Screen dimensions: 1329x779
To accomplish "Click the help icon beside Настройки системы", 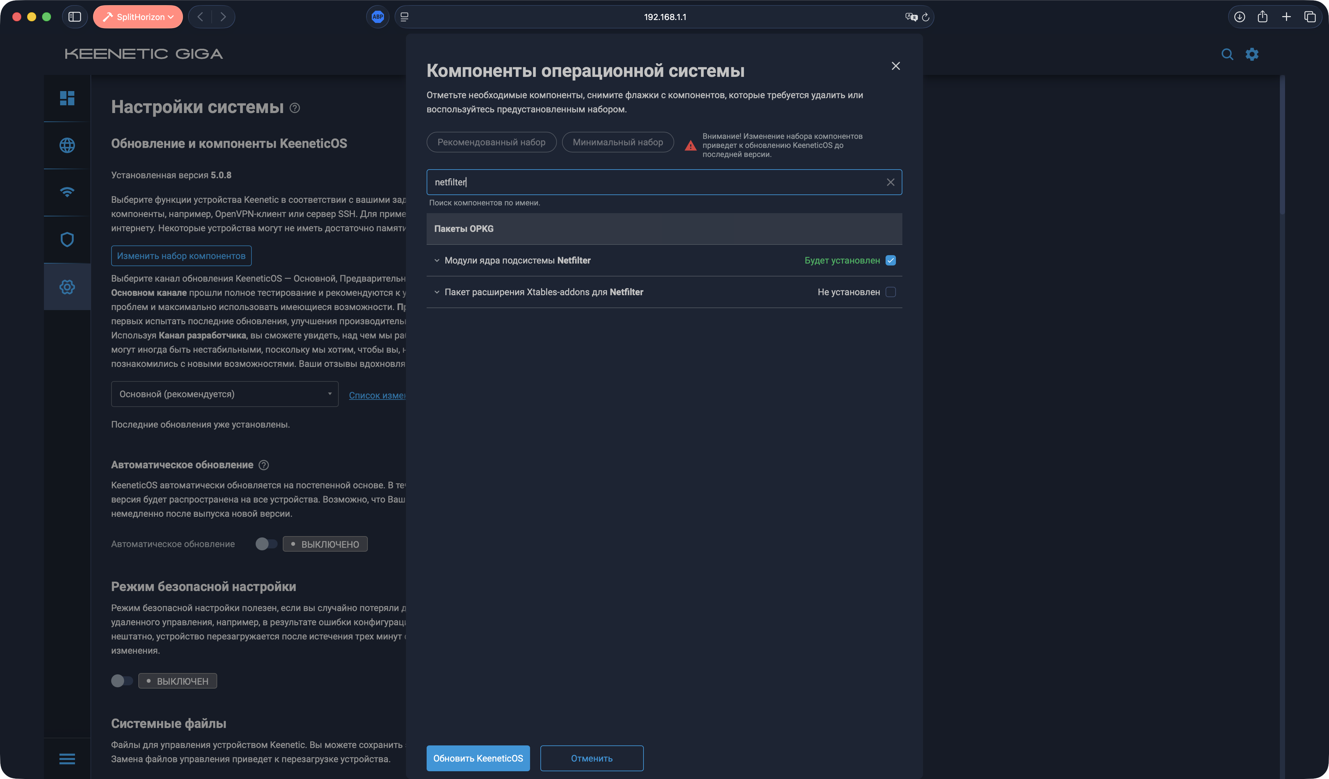I will coord(295,108).
